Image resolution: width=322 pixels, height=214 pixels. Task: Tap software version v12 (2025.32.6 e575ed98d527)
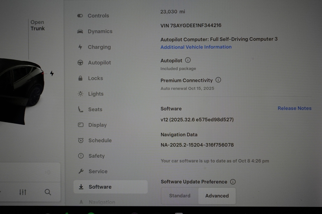pyautogui.click(x=197, y=120)
